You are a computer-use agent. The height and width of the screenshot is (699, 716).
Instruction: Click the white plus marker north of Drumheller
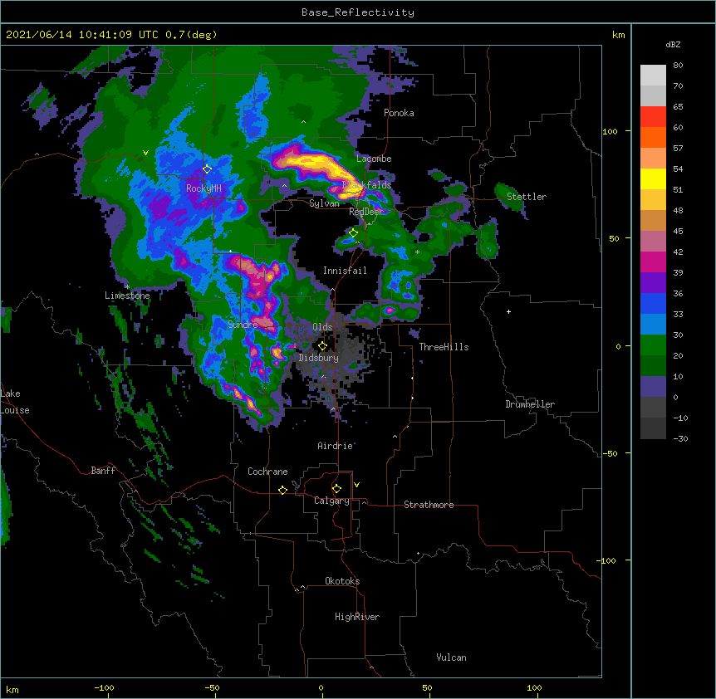tap(508, 311)
